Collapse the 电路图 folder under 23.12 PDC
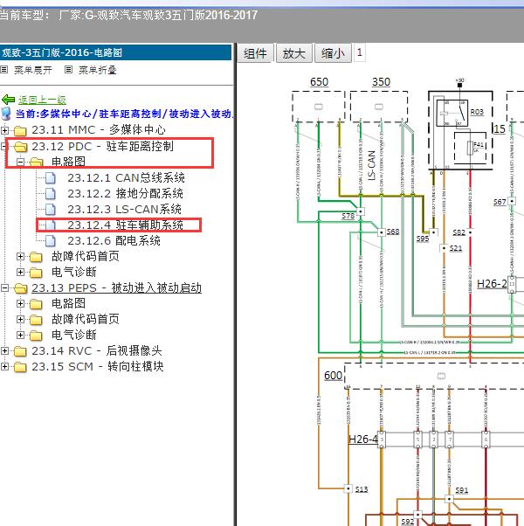The width and height of the screenshot is (524, 526). pyautogui.click(x=20, y=162)
